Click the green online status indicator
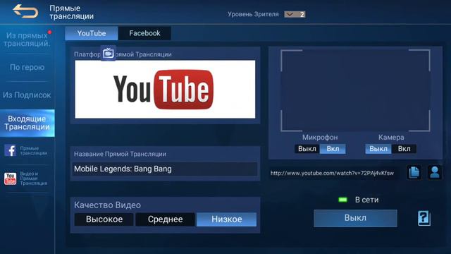The width and height of the screenshot is (451, 254). click(x=343, y=200)
